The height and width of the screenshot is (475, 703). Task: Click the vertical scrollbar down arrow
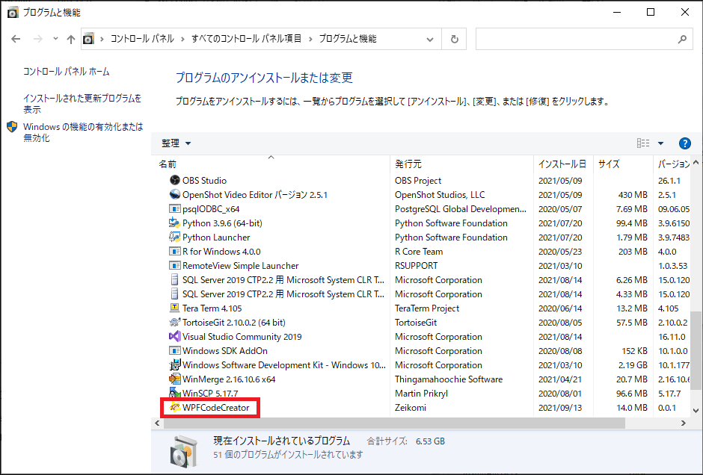click(x=696, y=410)
